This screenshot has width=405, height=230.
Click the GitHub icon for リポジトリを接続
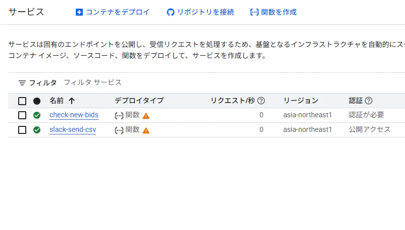tap(171, 12)
